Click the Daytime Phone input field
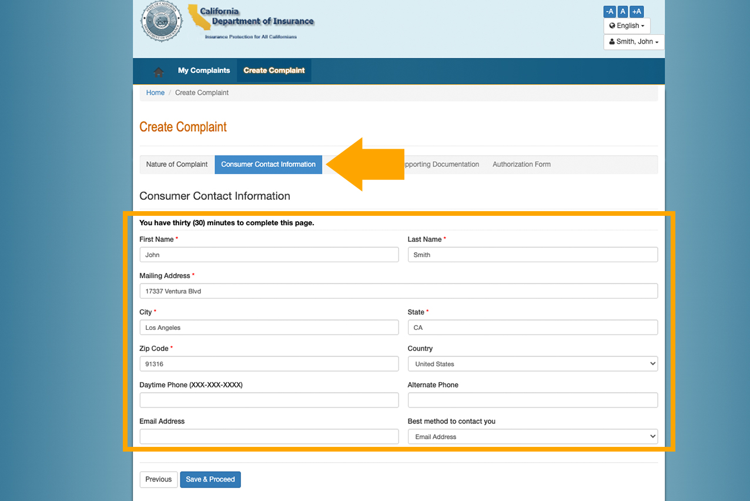The height and width of the screenshot is (501, 750). [x=269, y=400]
